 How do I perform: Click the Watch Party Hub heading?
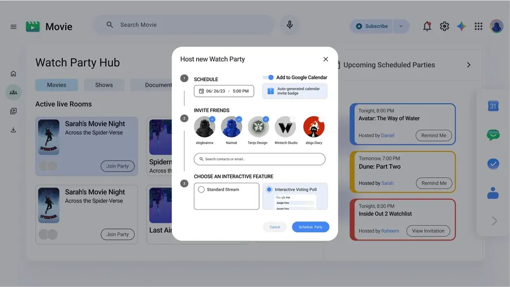(78, 62)
